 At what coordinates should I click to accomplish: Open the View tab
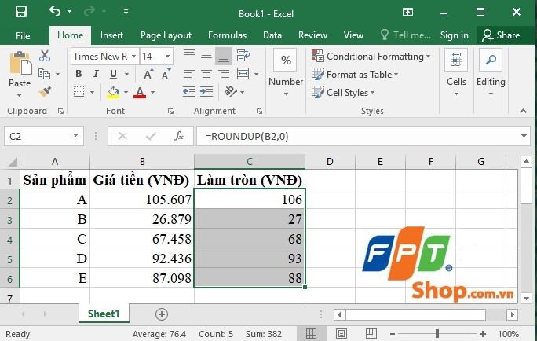pos(353,35)
